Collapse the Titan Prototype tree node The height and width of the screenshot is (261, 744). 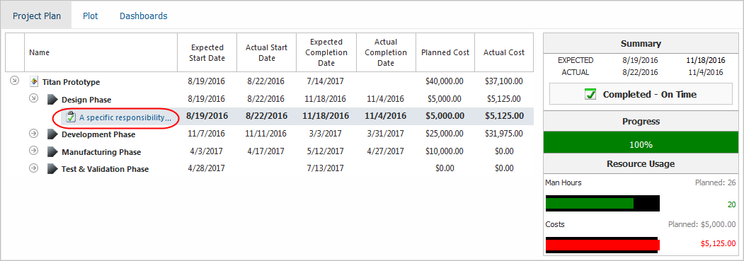point(15,81)
